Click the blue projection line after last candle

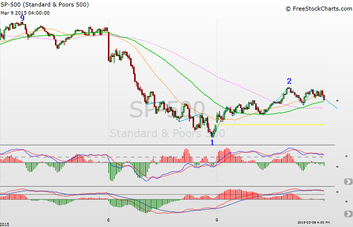click(x=331, y=103)
